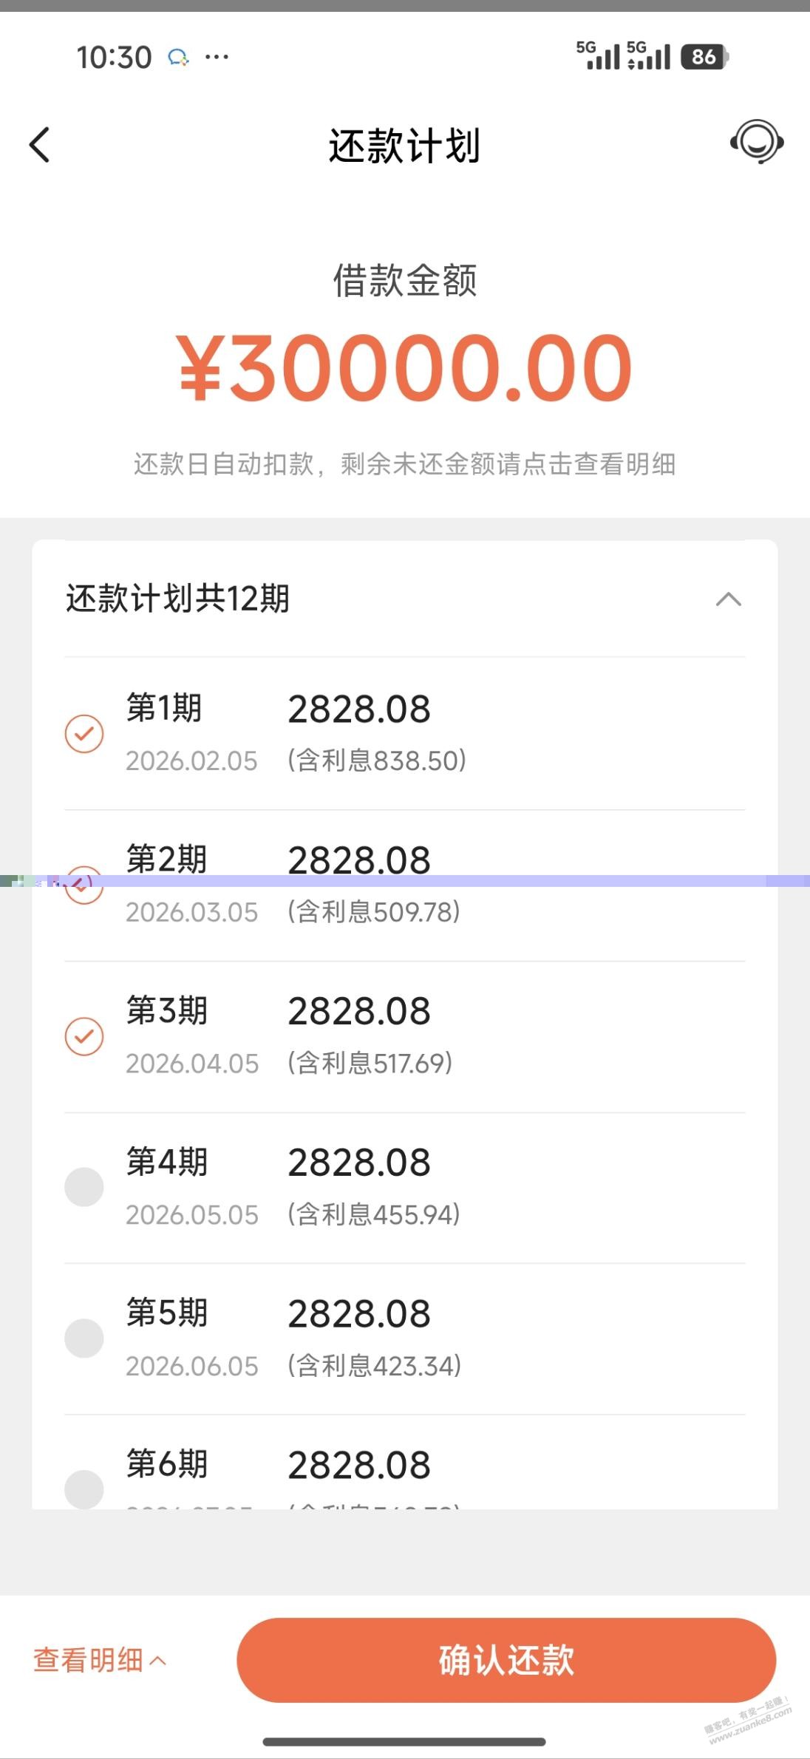Tap the back arrow icon
This screenshot has width=810, height=1759.
point(40,144)
